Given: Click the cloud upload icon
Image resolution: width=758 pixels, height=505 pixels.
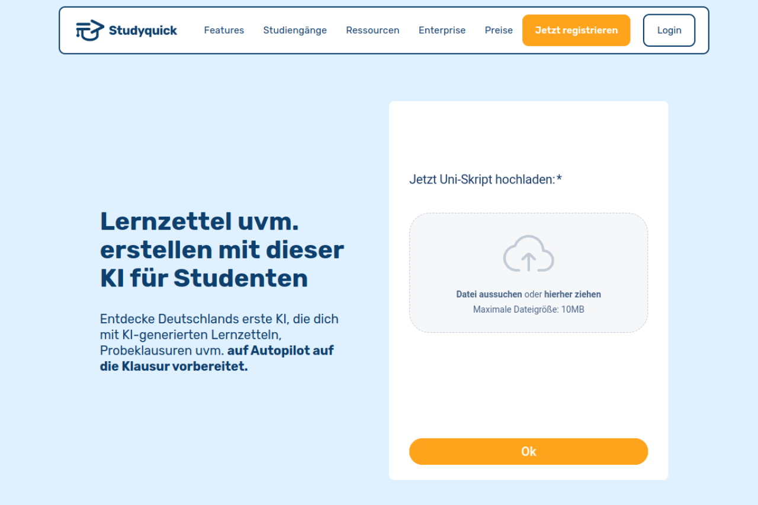Looking at the screenshot, I should pyautogui.click(x=528, y=253).
